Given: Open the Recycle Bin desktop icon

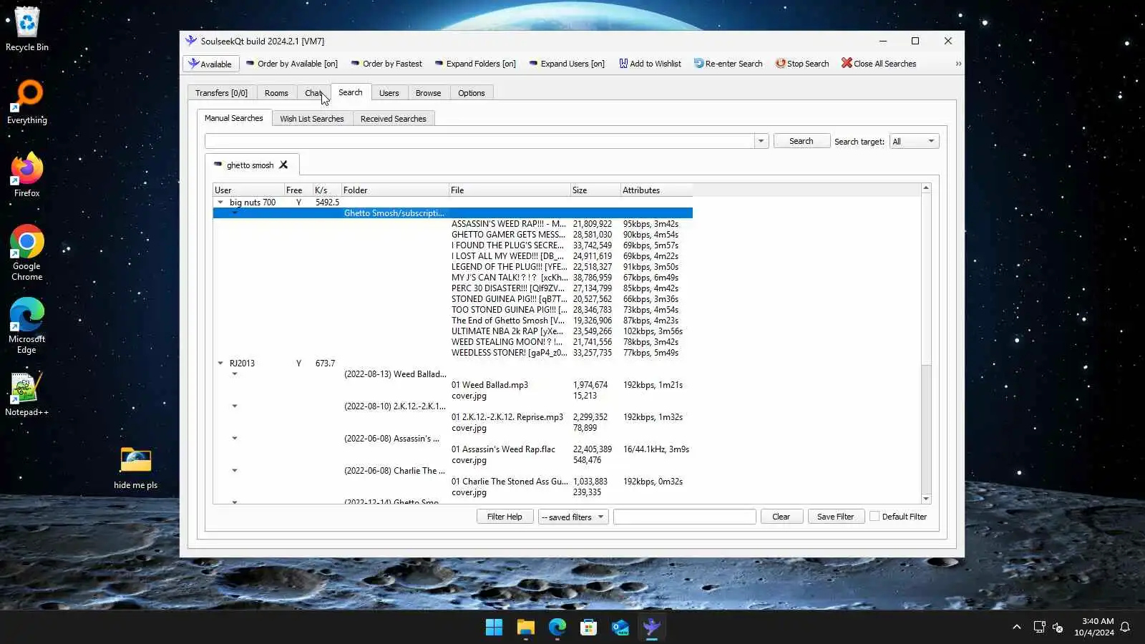Looking at the screenshot, I should (x=27, y=29).
